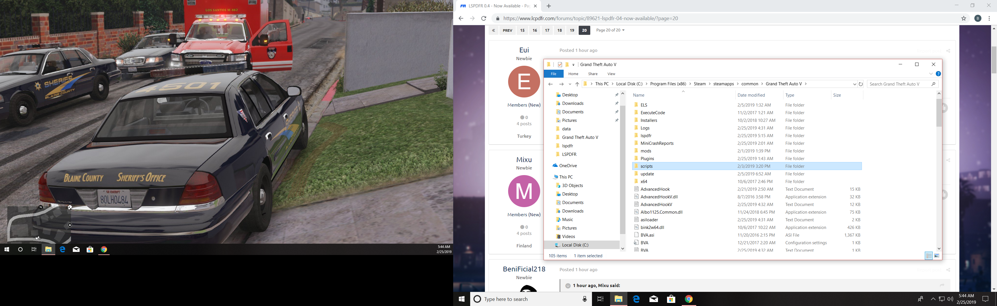Click the microphone icon in taskbar search
The width and height of the screenshot is (997, 306).
[x=584, y=299]
